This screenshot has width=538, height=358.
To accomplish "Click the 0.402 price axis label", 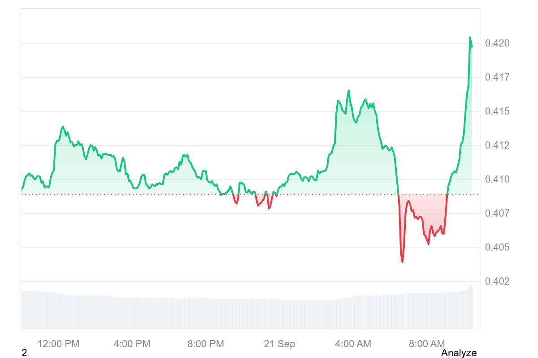I will click(x=497, y=281).
